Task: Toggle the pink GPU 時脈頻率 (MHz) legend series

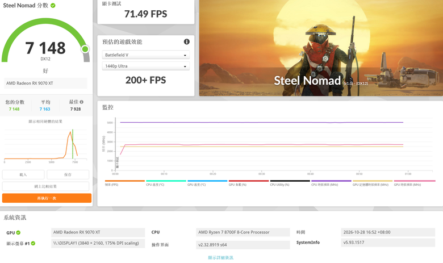Action: (x=415, y=183)
